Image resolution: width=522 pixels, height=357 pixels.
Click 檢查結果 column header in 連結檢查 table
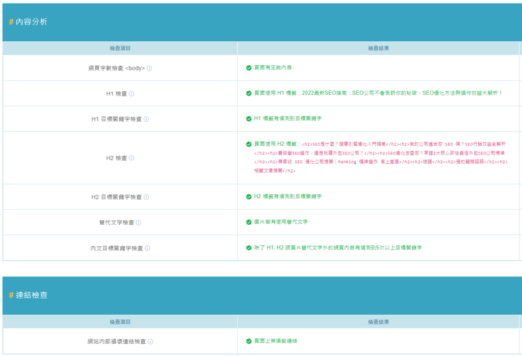pyautogui.click(x=378, y=322)
